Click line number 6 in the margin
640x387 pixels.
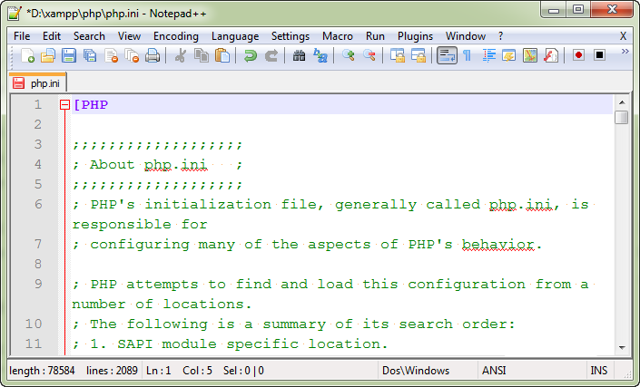click(x=38, y=204)
